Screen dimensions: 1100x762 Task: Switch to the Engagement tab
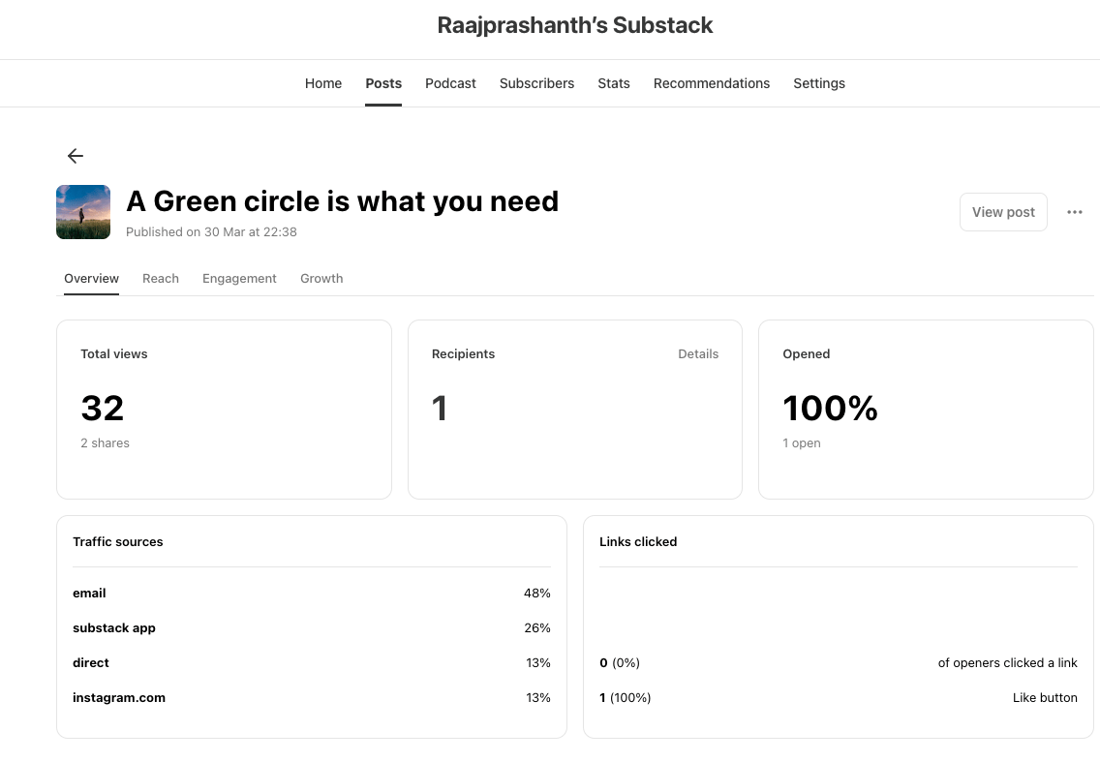(239, 279)
